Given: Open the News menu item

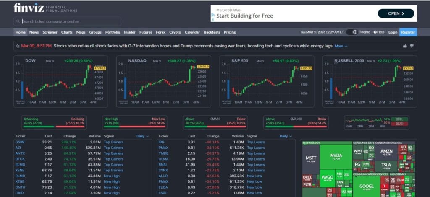Looking at the screenshot, I should click(34, 32).
